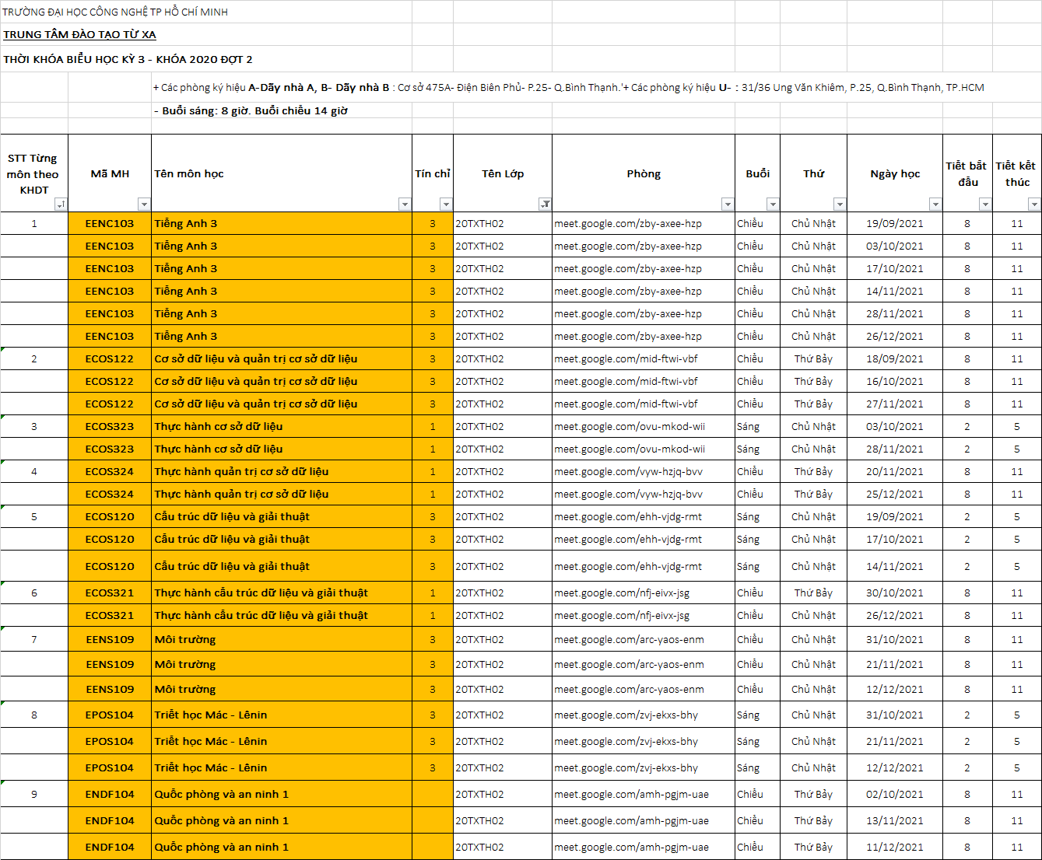Select meet.google.com/zby-axee-hzp cell dated 14/11/2021
The width and height of the screenshot is (1042, 860).
[x=644, y=292]
